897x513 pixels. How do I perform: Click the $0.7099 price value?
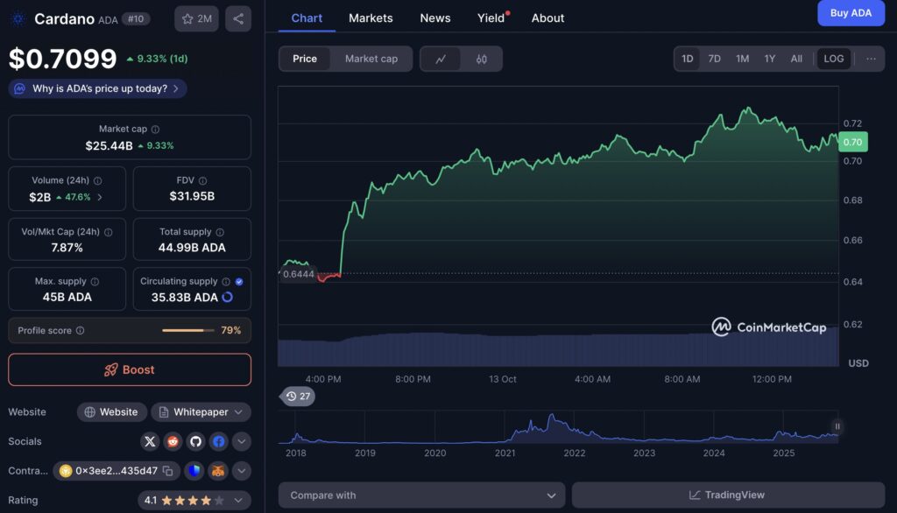(62, 59)
